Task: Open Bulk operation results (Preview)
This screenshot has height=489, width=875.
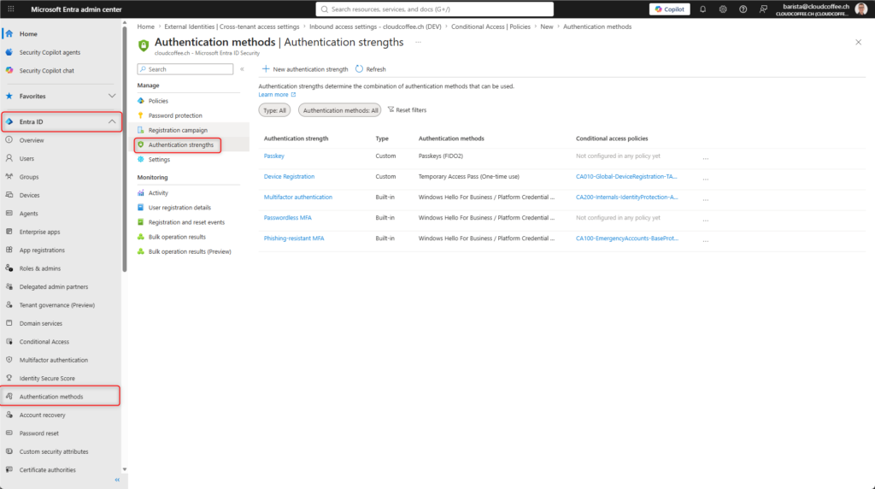Action: [x=189, y=251]
